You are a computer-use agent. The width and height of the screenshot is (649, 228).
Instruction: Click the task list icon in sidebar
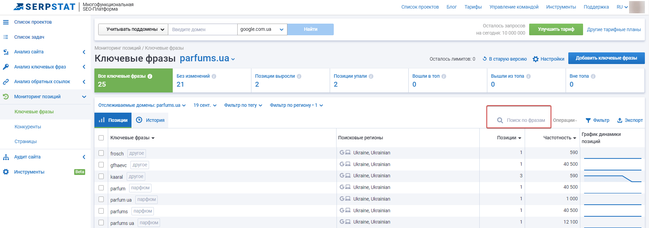(6, 37)
